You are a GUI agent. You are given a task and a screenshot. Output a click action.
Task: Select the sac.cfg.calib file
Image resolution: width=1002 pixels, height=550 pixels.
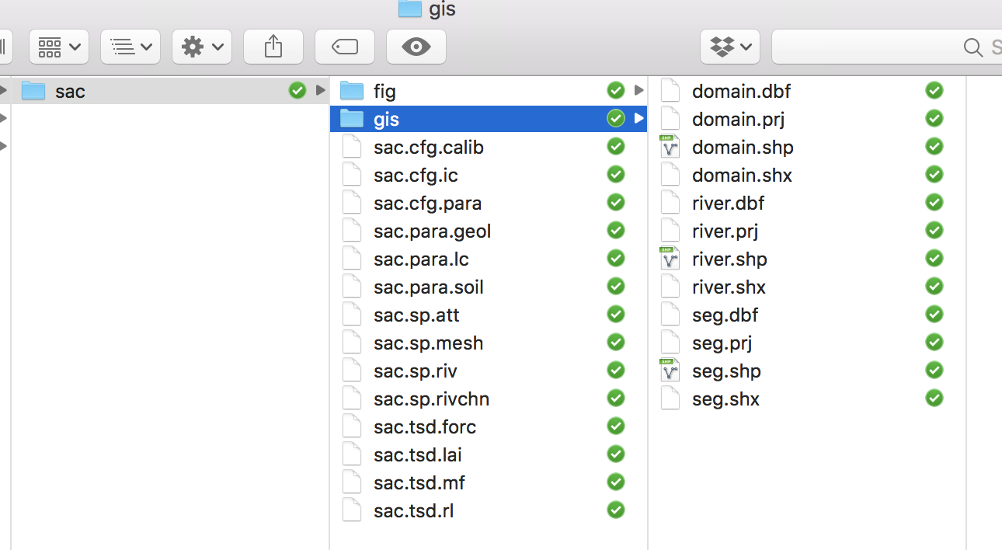click(x=428, y=147)
